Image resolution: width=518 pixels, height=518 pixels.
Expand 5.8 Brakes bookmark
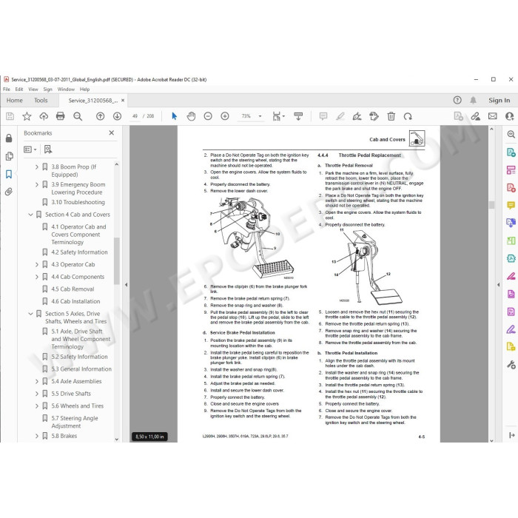click(37, 436)
